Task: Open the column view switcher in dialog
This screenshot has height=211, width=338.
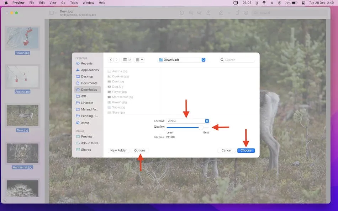Action: 126,60
